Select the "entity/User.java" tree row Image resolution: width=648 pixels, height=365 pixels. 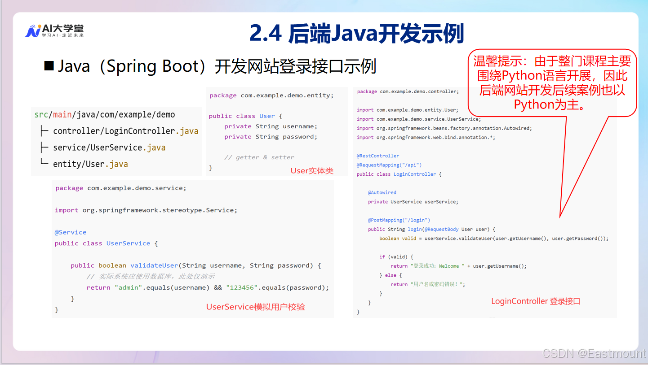coord(84,164)
